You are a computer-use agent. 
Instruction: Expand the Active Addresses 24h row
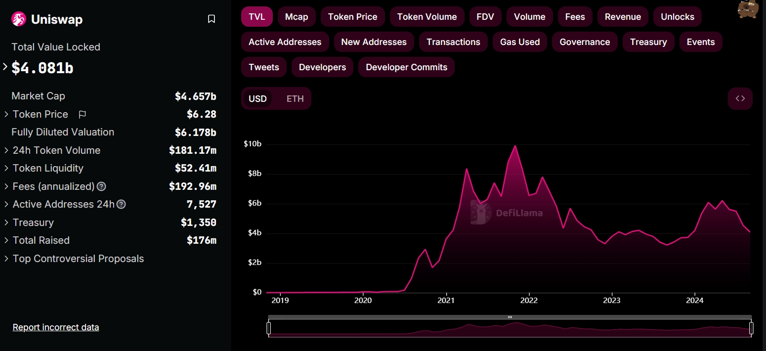[6, 204]
